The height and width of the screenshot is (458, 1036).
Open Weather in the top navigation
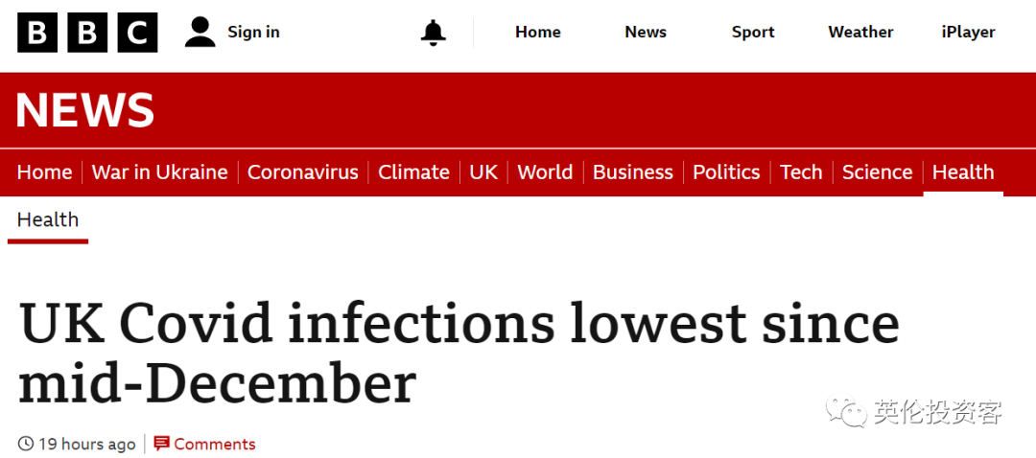pos(860,33)
